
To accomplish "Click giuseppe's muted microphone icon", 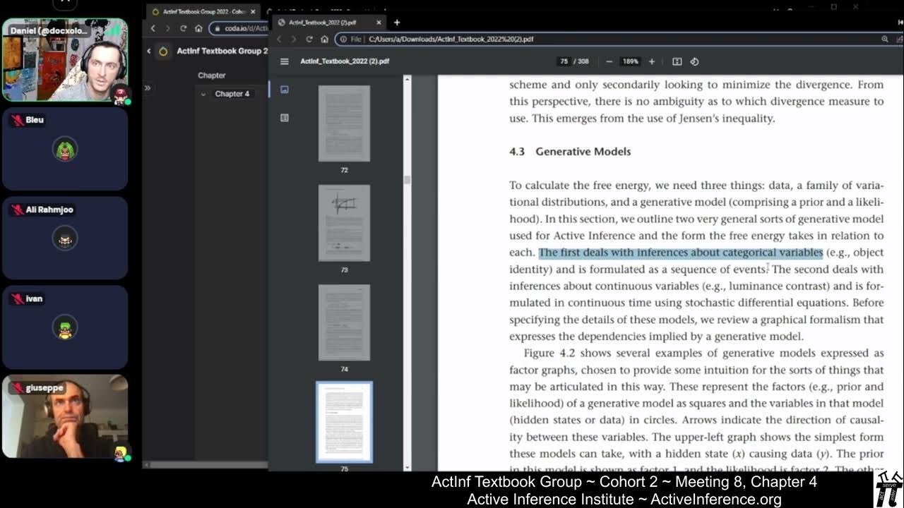I will pyautogui.click(x=16, y=388).
